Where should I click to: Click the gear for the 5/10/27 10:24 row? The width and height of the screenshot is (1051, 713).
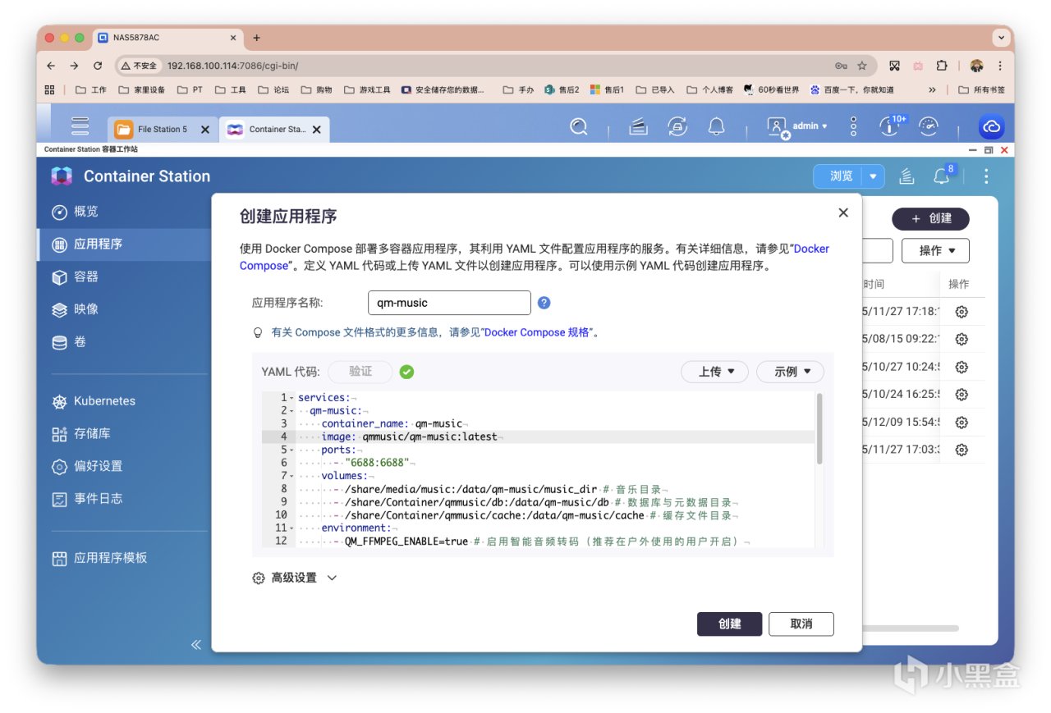(x=962, y=367)
